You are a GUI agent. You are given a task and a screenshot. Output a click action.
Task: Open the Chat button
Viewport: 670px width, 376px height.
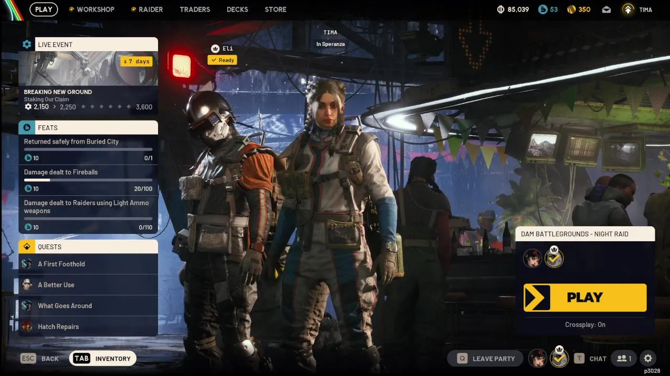point(590,358)
